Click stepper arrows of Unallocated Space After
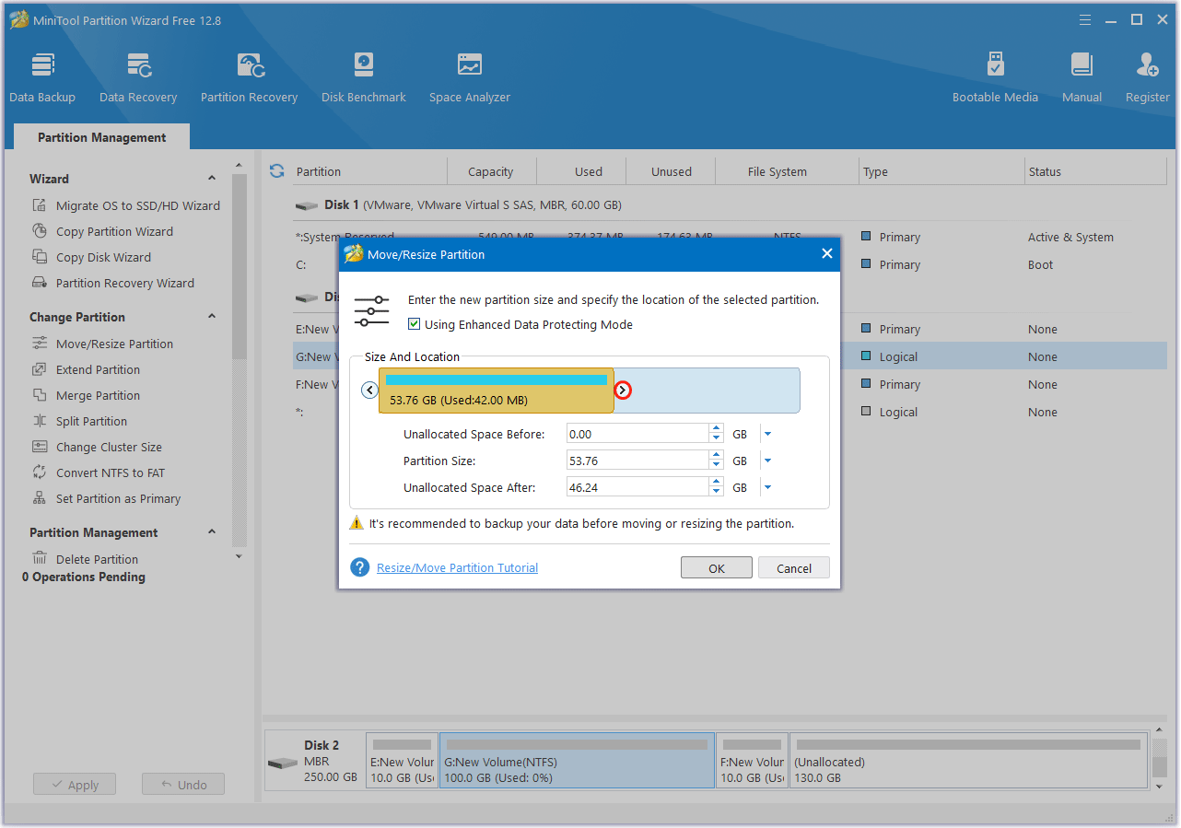1181x828 pixels. (x=716, y=487)
